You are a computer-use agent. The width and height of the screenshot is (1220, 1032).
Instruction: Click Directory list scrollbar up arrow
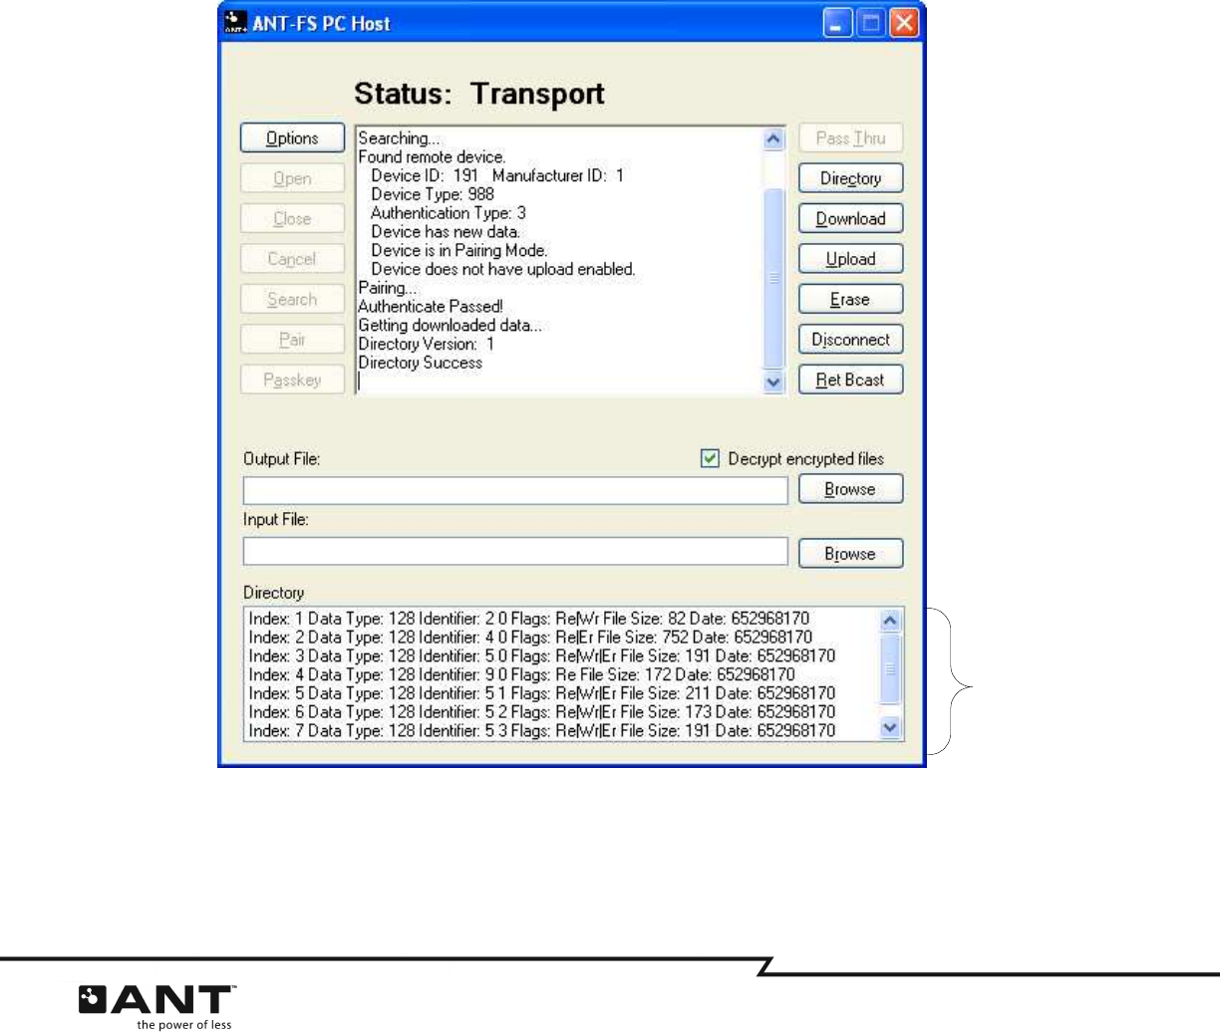[890, 620]
